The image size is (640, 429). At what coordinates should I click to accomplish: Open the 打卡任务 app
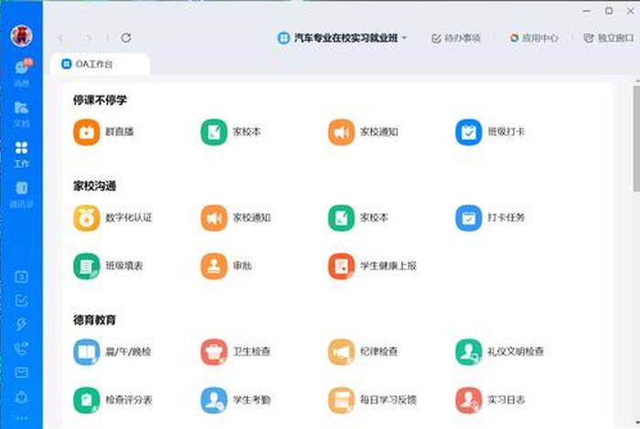[x=468, y=218]
